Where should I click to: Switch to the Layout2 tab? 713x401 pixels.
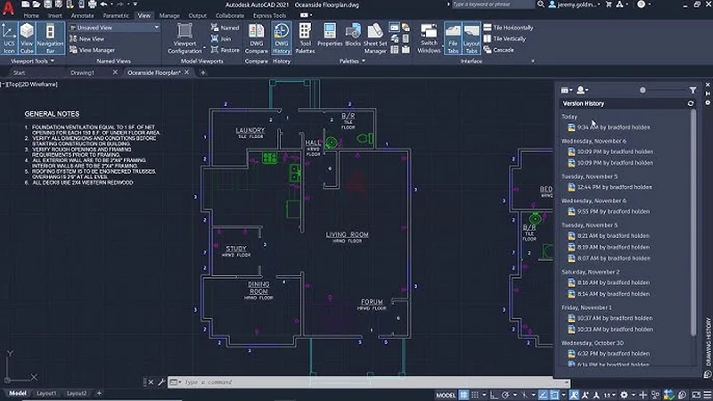pyautogui.click(x=77, y=393)
